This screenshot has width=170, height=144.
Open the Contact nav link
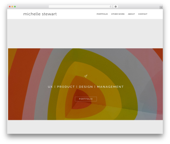[143, 14]
